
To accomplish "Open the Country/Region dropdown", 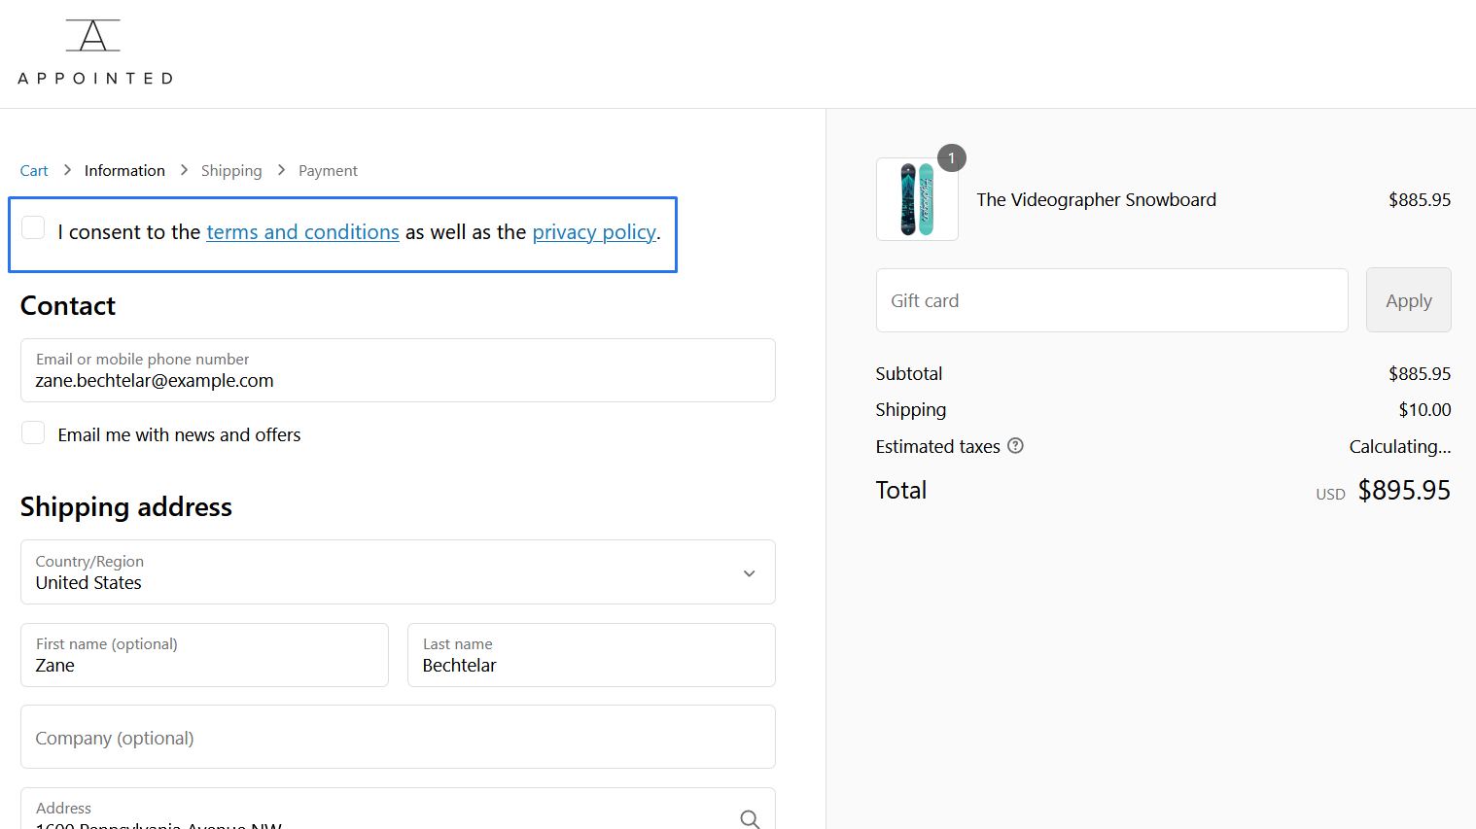I will tap(398, 572).
